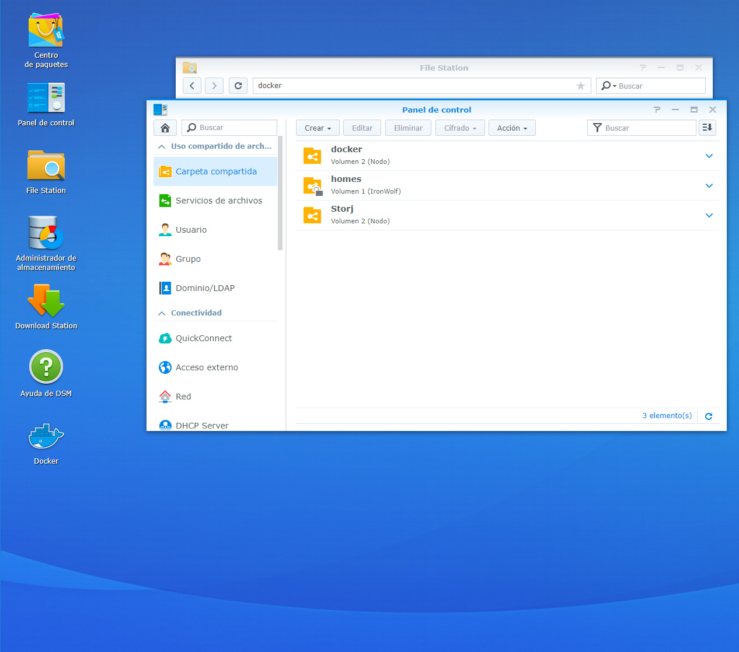The width and height of the screenshot is (739, 652).
Task: Open Acceso externo settings
Action: [x=215, y=367]
